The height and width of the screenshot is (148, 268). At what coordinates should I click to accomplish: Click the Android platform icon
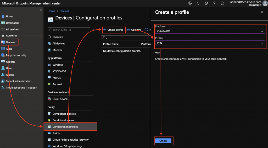coord(49,84)
